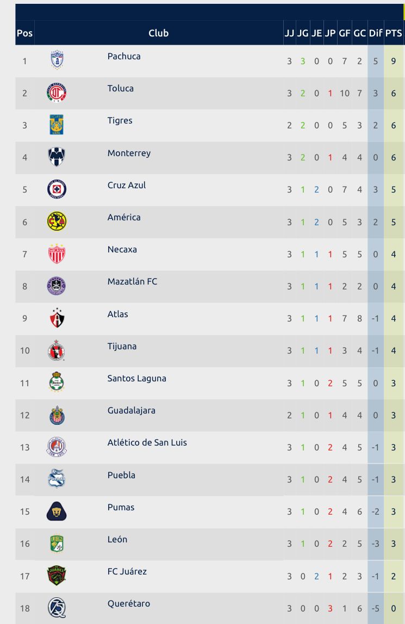Select the Querétaro club badge
This screenshot has height=624, width=405.
coord(57,608)
